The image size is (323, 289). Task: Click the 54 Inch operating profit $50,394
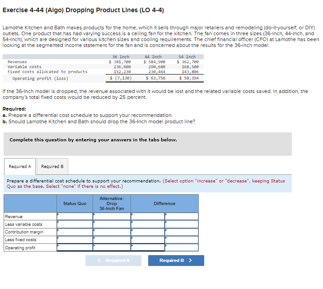(x=189, y=78)
